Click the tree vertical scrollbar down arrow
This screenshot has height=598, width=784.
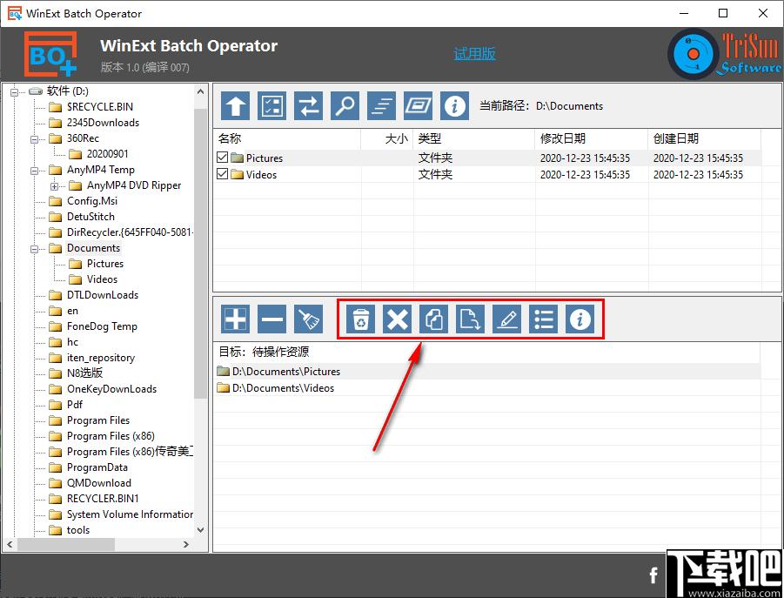200,530
